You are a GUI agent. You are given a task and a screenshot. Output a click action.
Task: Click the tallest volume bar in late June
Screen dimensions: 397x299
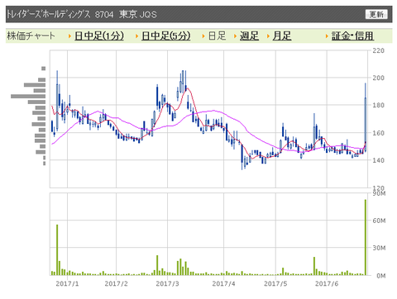pos(366,237)
